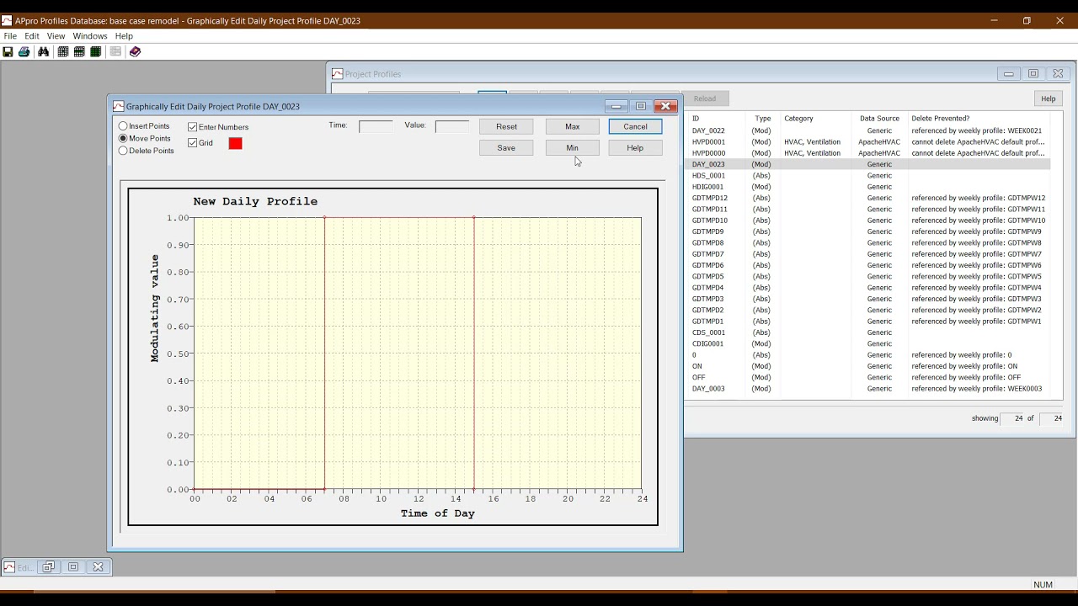Click the Save floppy disk toolbar icon
Image resolution: width=1078 pixels, height=606 pixels.
click(x=8, y=52)
